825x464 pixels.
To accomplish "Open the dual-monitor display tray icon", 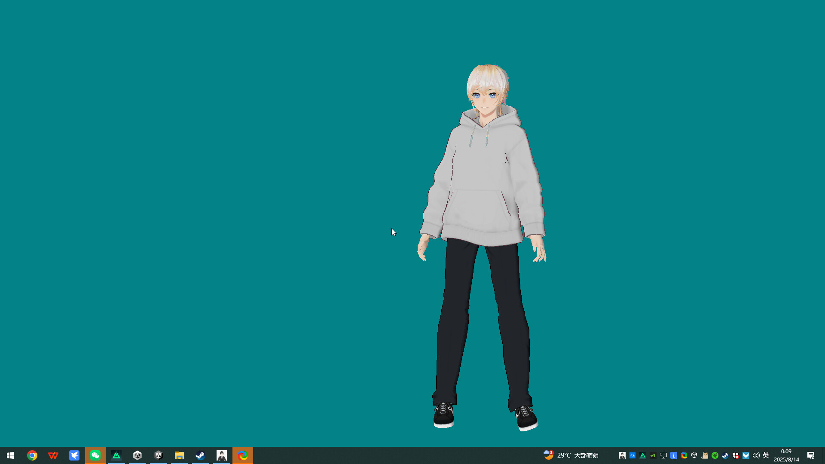I will click(663, 455).
